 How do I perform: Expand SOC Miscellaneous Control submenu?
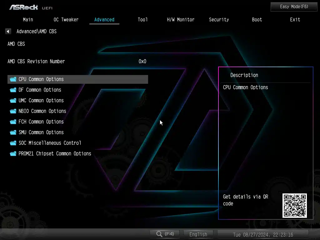coord(50,143)
